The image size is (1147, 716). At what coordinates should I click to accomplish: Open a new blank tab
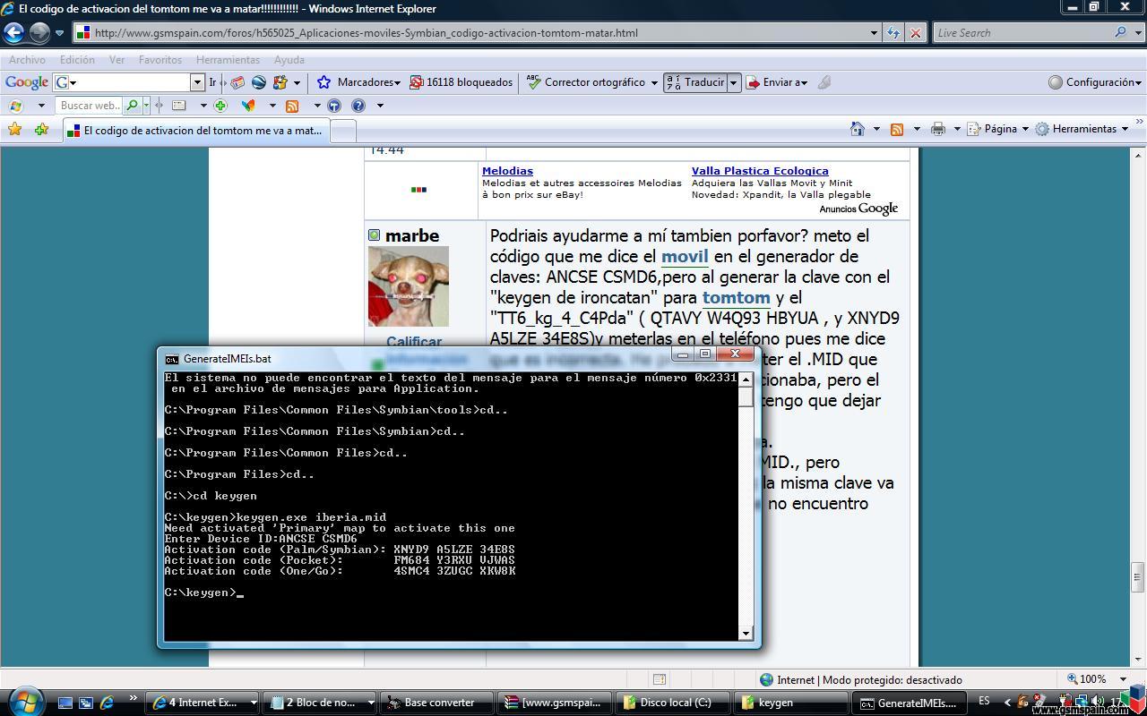(344, 131)
